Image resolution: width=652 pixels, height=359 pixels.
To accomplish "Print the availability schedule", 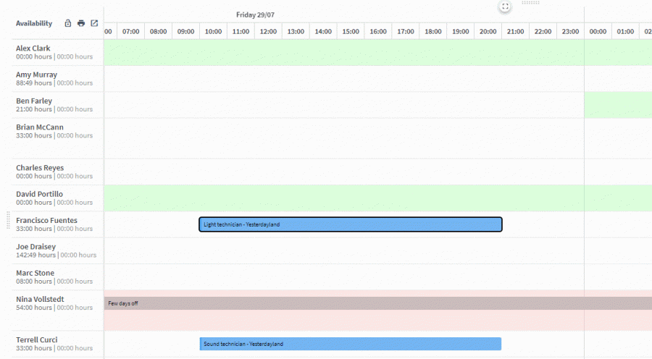I will tap(81, 23).
